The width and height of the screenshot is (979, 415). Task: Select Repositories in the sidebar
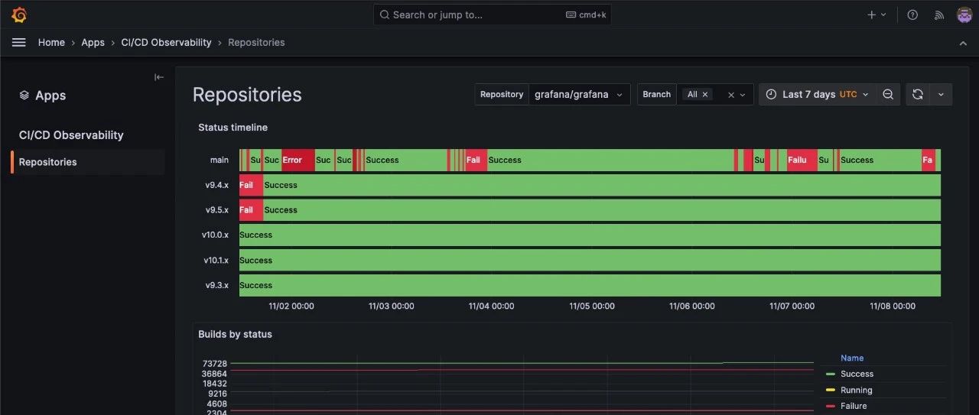point(88,162)
